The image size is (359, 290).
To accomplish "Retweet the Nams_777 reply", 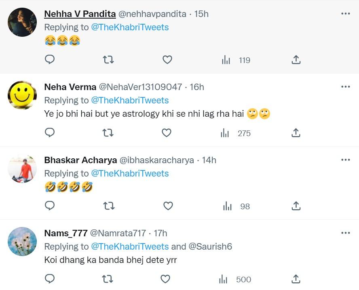I will tap(108, 279).
